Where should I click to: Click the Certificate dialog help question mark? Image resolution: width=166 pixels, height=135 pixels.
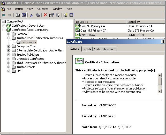[163, 42]
